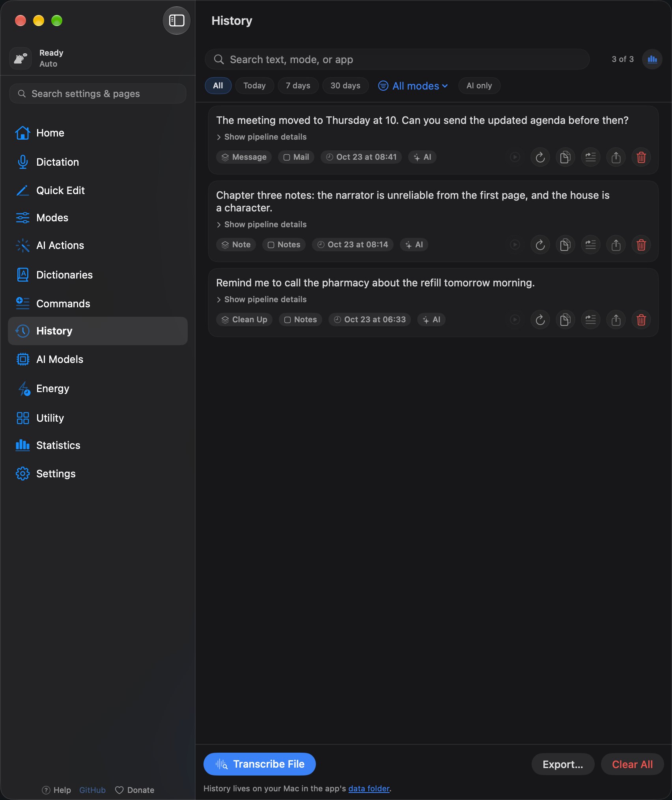
Task: Focus the Search settings & pages field
Action: coord(98,93)
